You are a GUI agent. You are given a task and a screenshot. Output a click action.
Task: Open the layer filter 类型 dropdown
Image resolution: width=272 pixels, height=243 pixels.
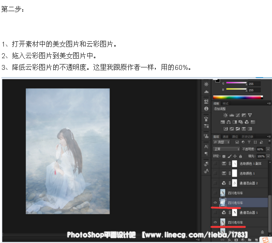click(x=222, y=142)
